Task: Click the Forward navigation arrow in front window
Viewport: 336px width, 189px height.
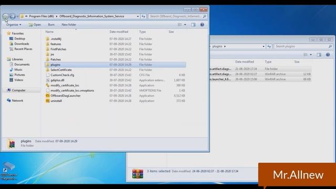Action: click(x=13, y=16)
